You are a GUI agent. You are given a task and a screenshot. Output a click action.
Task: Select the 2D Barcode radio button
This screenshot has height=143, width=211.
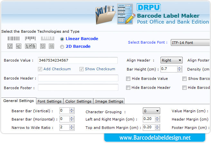point(62,47)
